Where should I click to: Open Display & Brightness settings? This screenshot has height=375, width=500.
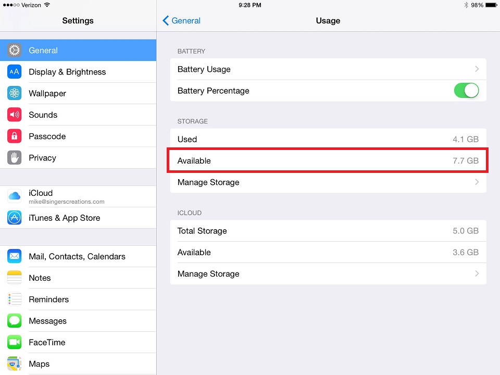coord(78,72)
